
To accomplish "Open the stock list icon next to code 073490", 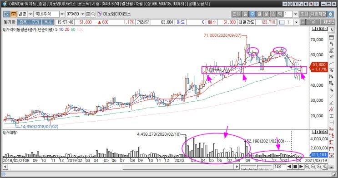I will tap(88, 14).
